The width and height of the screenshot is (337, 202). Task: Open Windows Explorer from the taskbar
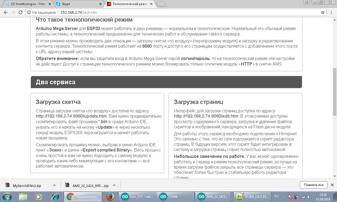(23, 196)
